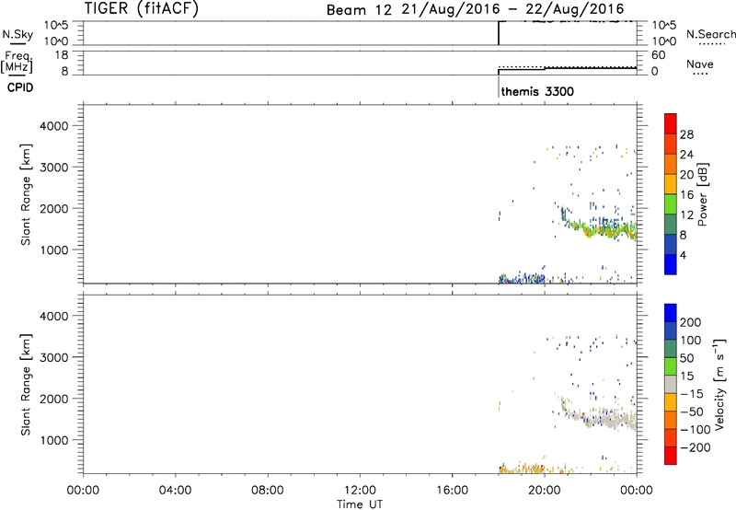This screenshot has height=510, width=736.
Task: Click the '28' tick on Power colorbar
Action: point(686,134)
